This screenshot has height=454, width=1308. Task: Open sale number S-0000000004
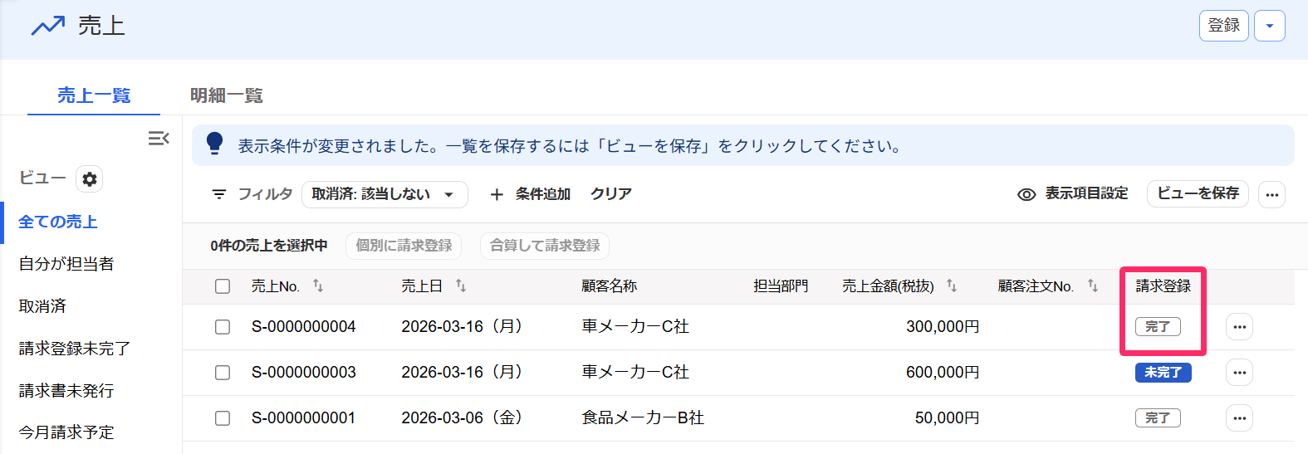(x=304, y=327)
